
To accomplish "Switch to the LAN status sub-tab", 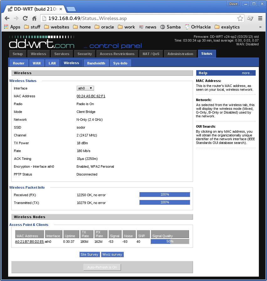I will click(x=52, y=63).
